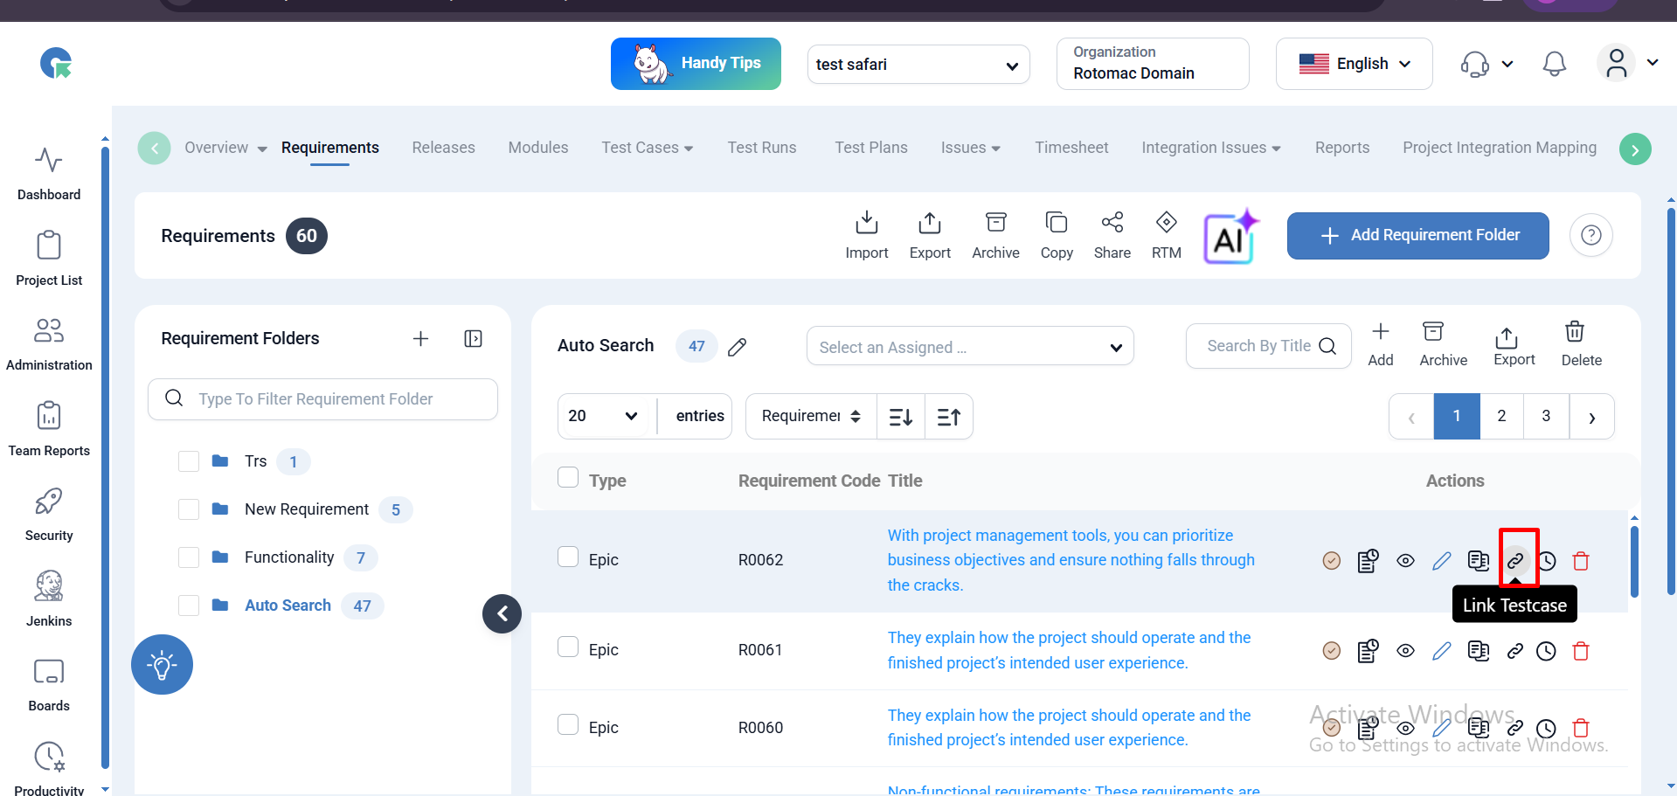1677x796 pixels.
Task: Click the Link Testcase icon for R0062
Action: tap(1515, 561)
